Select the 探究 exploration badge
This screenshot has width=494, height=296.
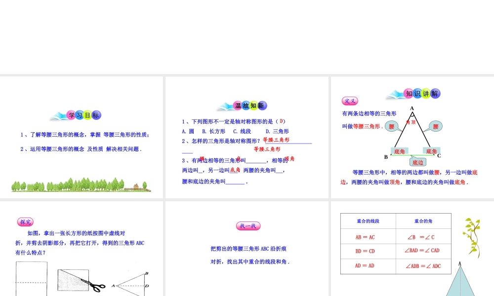pyautogui.click(x=26, y=222)
